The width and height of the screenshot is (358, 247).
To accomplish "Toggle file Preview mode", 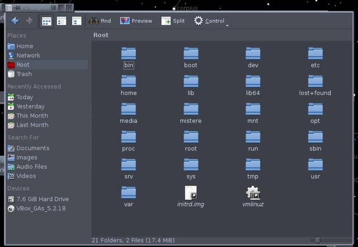I will coord(136,21).
